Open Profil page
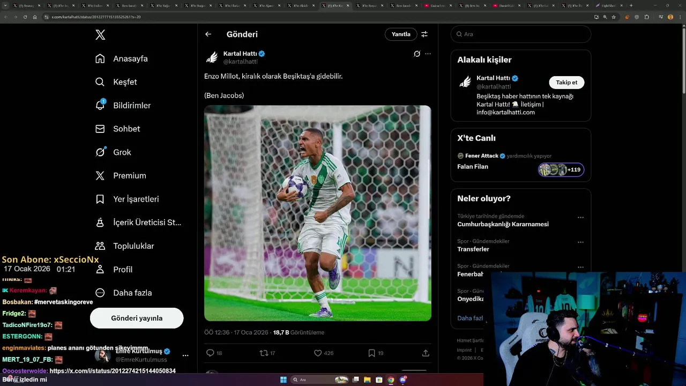686x386 pixels. [114, 269]
